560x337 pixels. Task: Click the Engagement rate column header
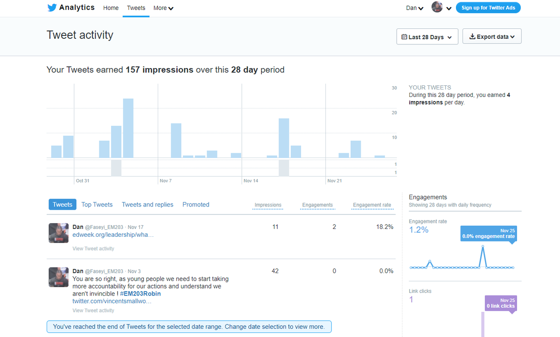(372, 205)
